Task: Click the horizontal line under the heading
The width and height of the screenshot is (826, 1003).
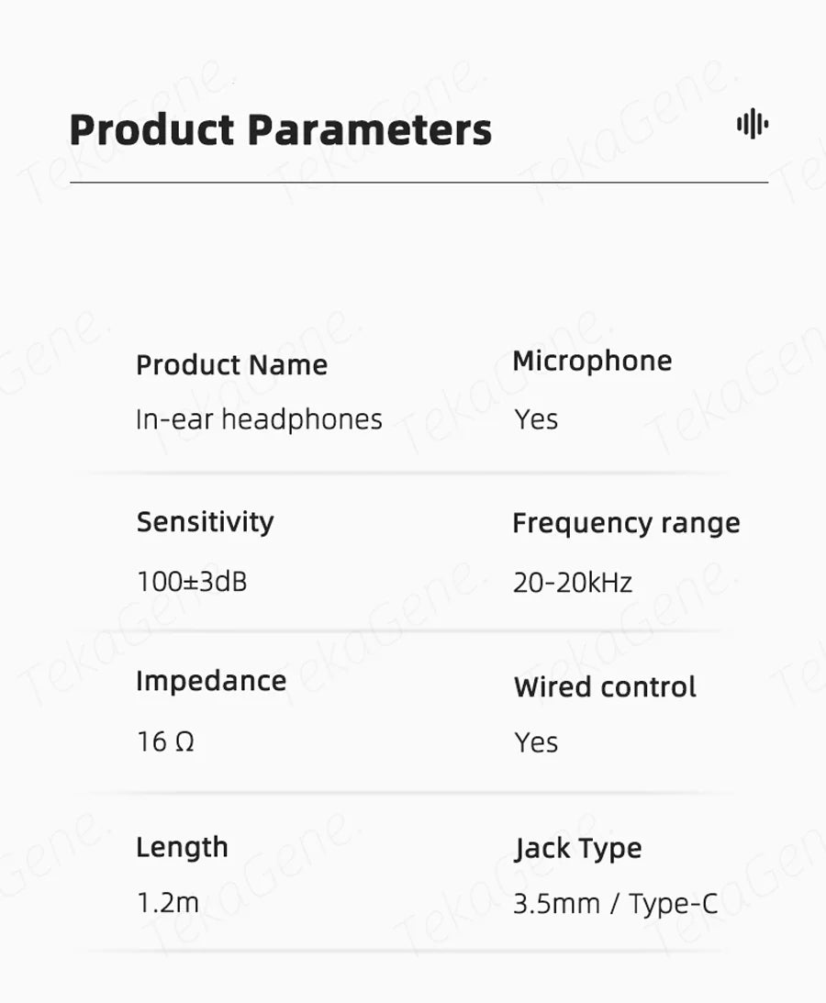Action: coord(419,183)
